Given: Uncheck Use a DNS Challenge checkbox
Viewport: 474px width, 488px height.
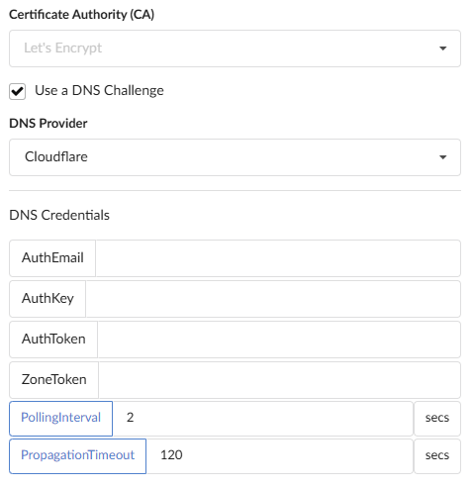Looking at the screenshot, I should 17,91.
